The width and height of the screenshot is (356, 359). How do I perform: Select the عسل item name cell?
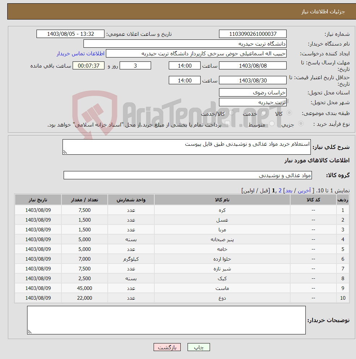[x=222, y=220]
